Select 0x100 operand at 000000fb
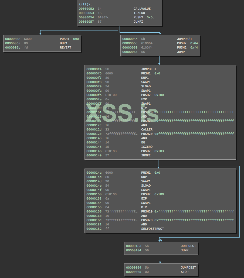244x278 pixels. coord(159,95)
